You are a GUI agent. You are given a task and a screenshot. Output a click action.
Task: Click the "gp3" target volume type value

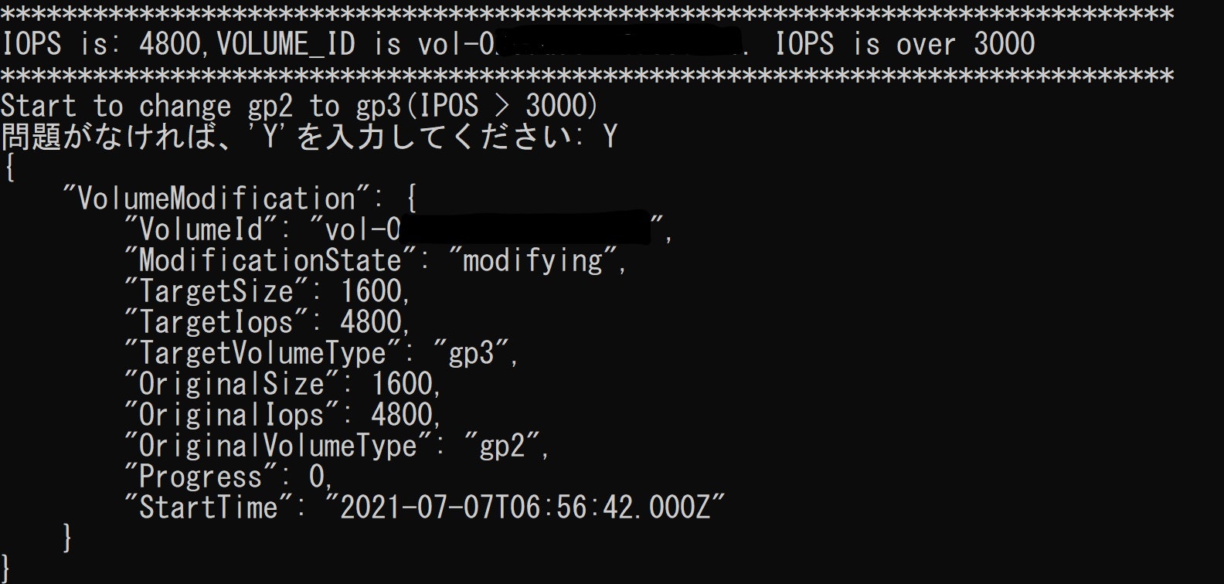click(471, 353)
